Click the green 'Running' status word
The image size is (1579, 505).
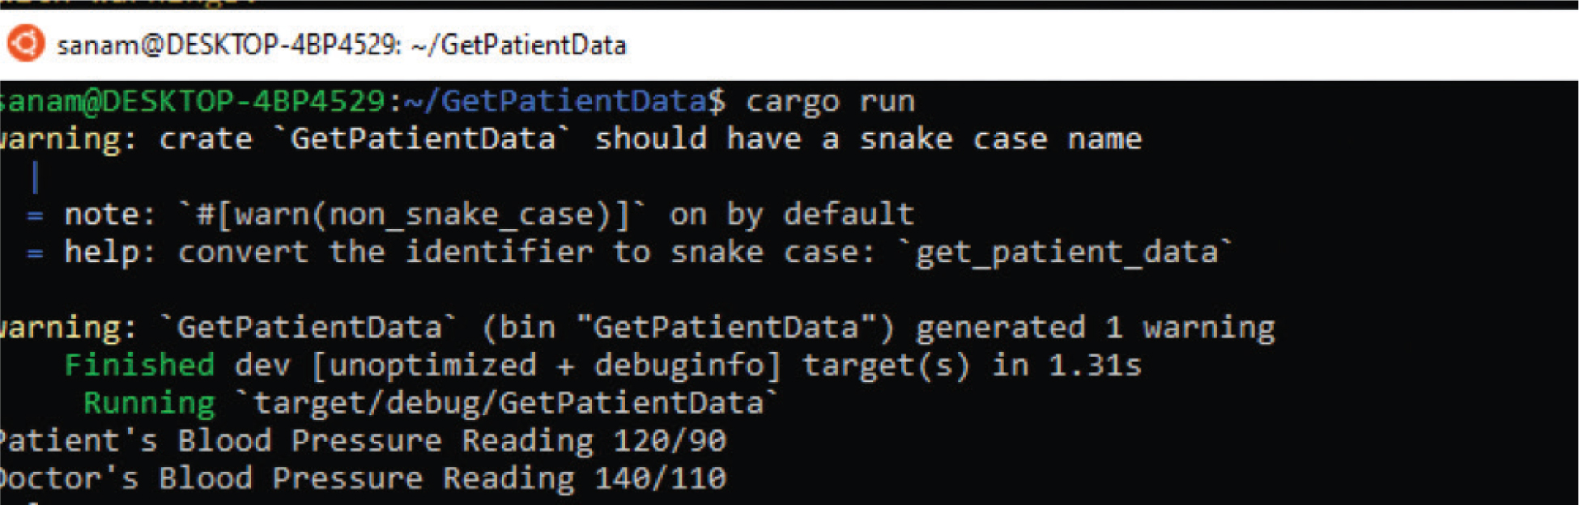tap(149, 402)
